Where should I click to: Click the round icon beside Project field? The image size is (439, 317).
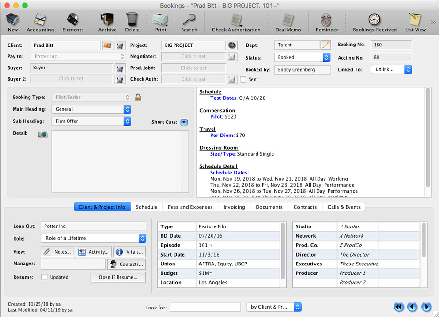click(232, 45)
